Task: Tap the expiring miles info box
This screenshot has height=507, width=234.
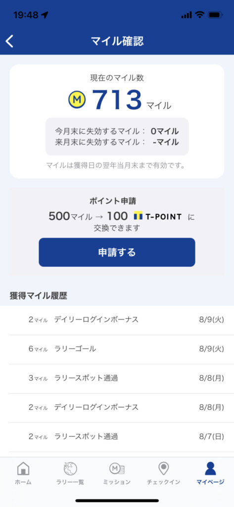Action: pyautogui.click(x=117, y=137)
